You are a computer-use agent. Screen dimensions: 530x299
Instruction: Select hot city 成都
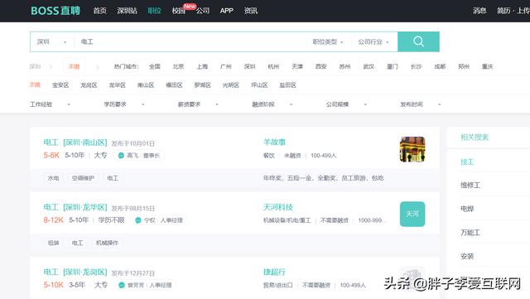tap(440, 66)
